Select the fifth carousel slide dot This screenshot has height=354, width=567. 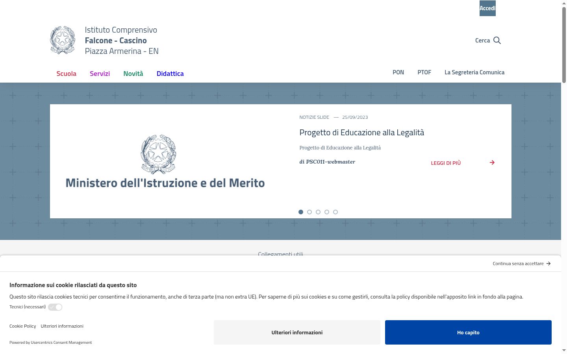(335, 212)
